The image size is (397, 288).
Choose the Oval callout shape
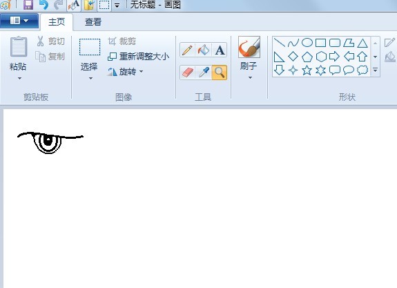pyautogui.click(x=349, y=70)
